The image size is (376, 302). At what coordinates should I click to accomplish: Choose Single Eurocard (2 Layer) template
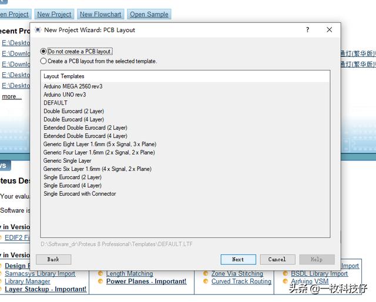tap(72, 177)
